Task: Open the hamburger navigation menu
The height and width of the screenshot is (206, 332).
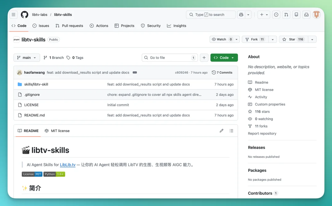Action: (x=14, y=15)
